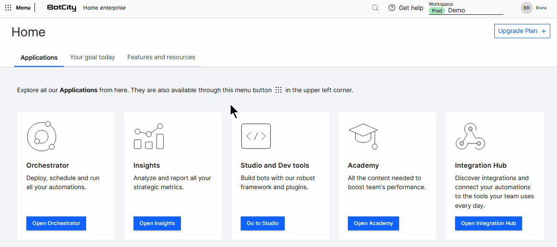The height and width of the screenshot is (247, 557).
Task: Click the Integration Hub card title
Action: coord(480,165)
